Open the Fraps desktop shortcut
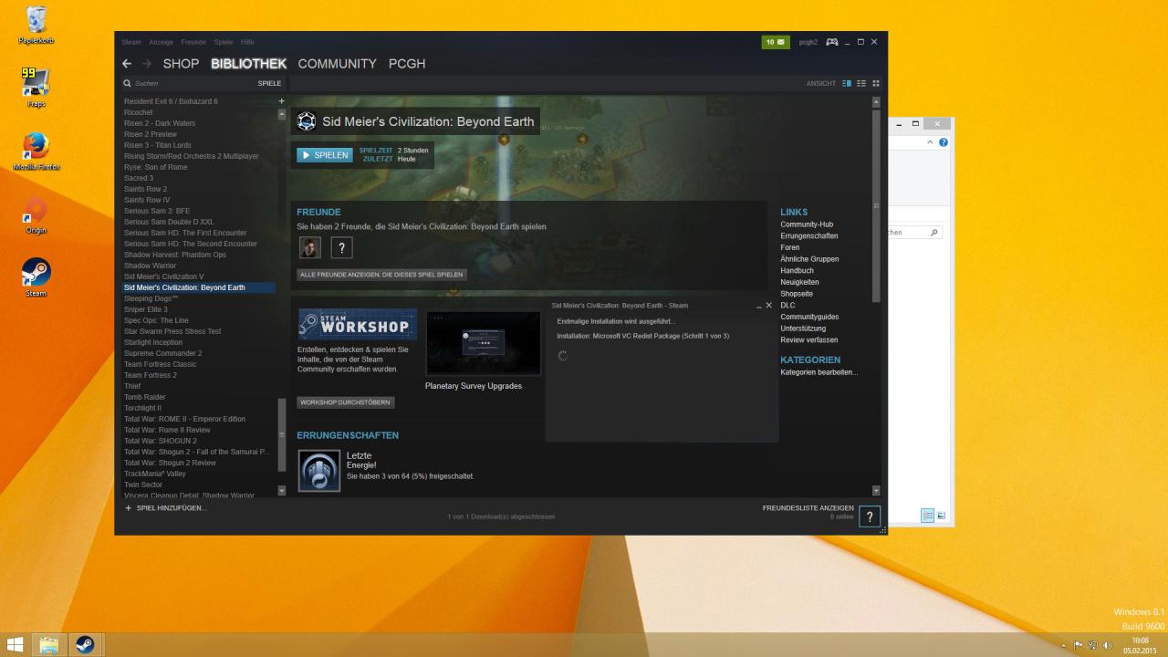This screenshot has height=657, width=1168. [36, 89]
